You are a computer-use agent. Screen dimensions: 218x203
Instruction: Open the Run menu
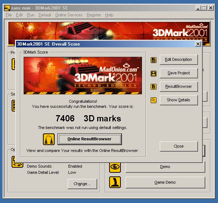[31, 15]
